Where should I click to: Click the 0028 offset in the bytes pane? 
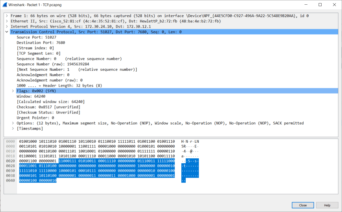[10, 166]
